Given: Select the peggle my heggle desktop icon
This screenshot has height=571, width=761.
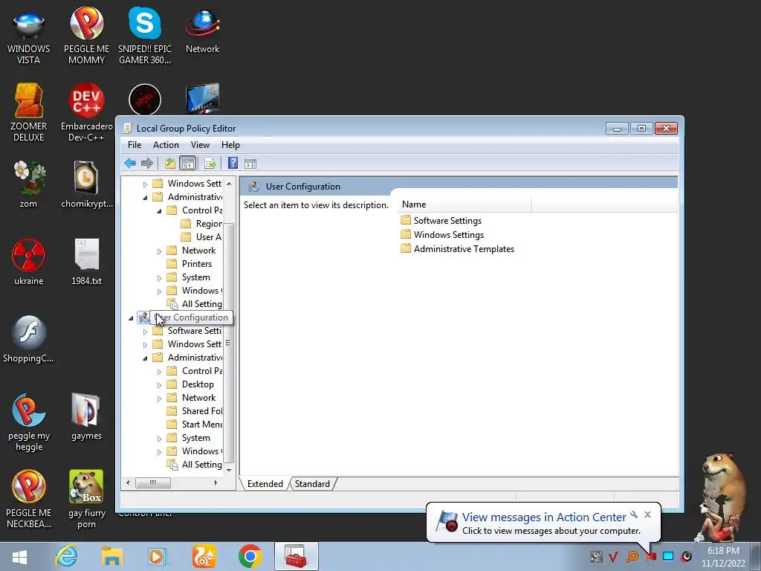Looking at the screenshot, I should pyautogui.click(x=29, y=422).
